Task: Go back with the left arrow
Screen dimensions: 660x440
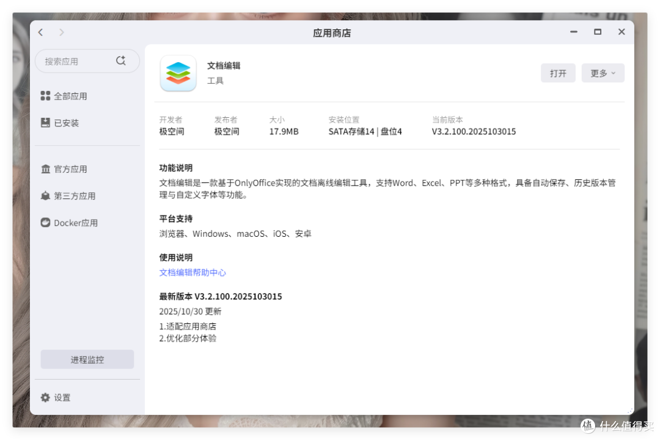Action: (40, 32)
